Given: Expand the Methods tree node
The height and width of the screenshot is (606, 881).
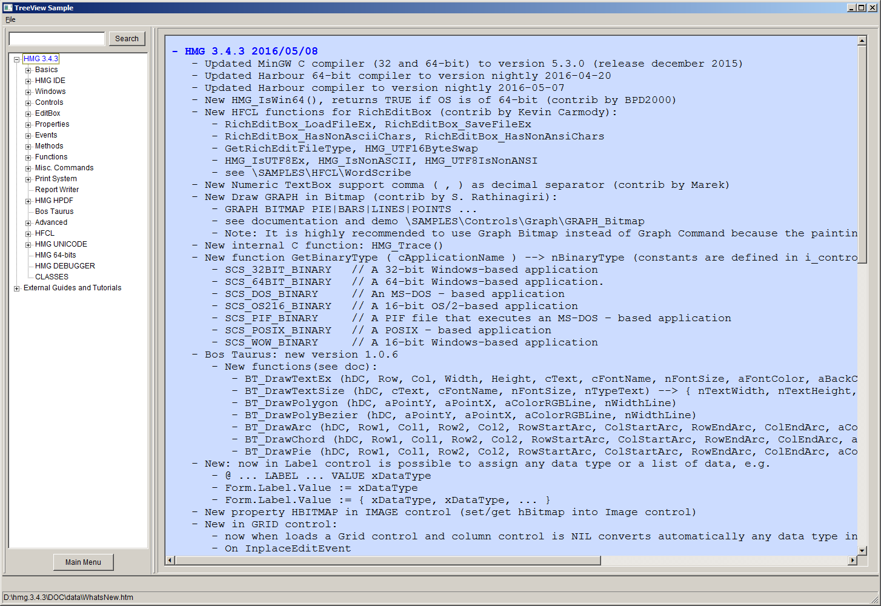Looking at the screenshot, I should pos(28,147).
